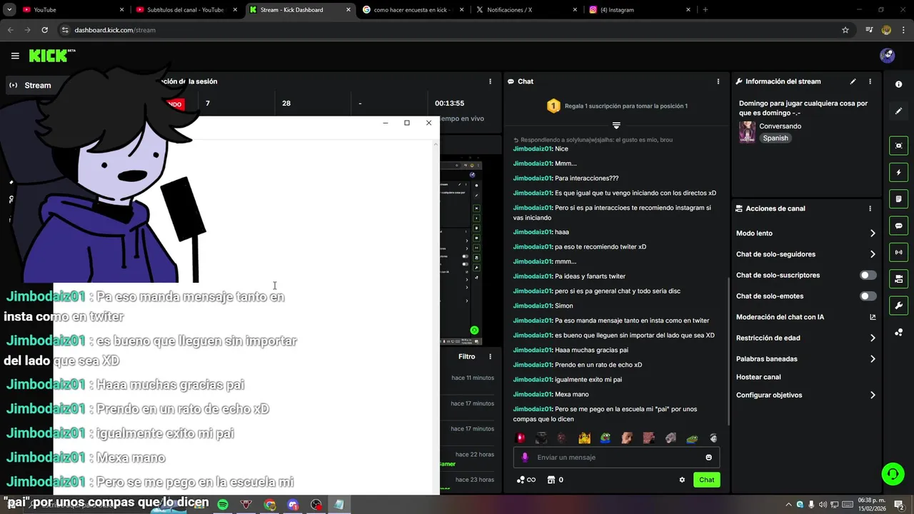Click the green Chat send button

706,480
